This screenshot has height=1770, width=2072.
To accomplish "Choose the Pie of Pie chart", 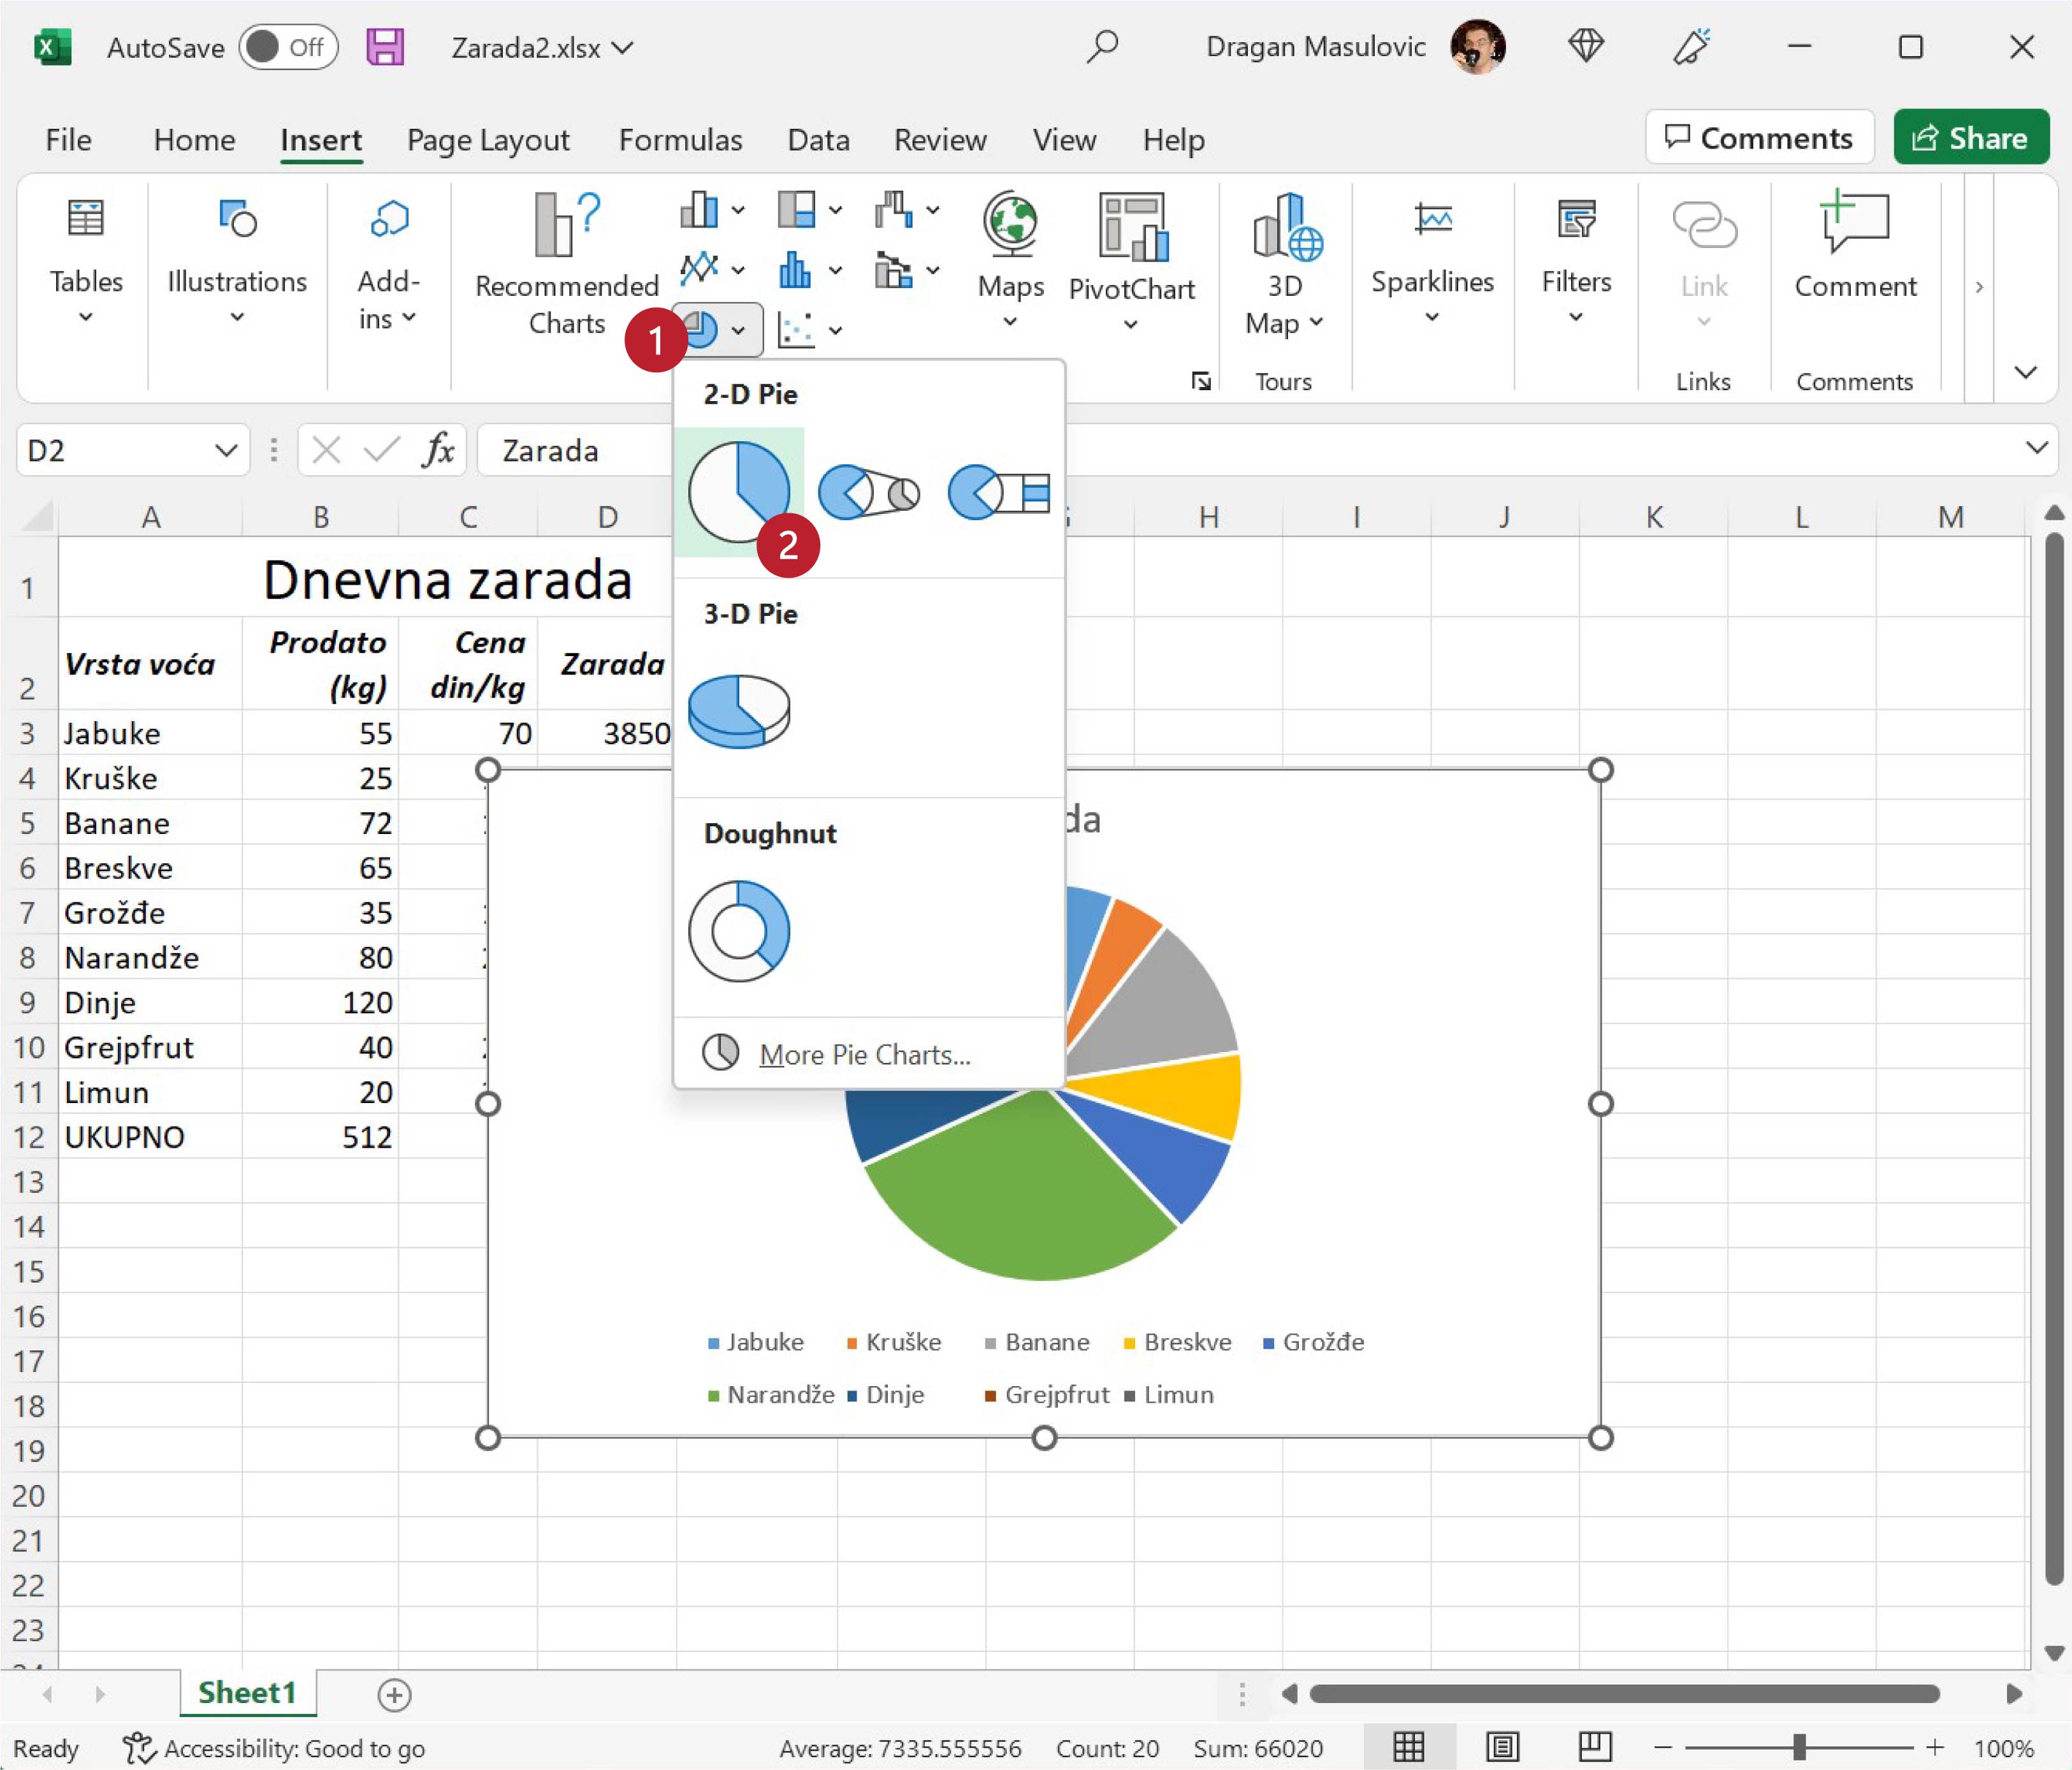I will [x=868, y=492].
